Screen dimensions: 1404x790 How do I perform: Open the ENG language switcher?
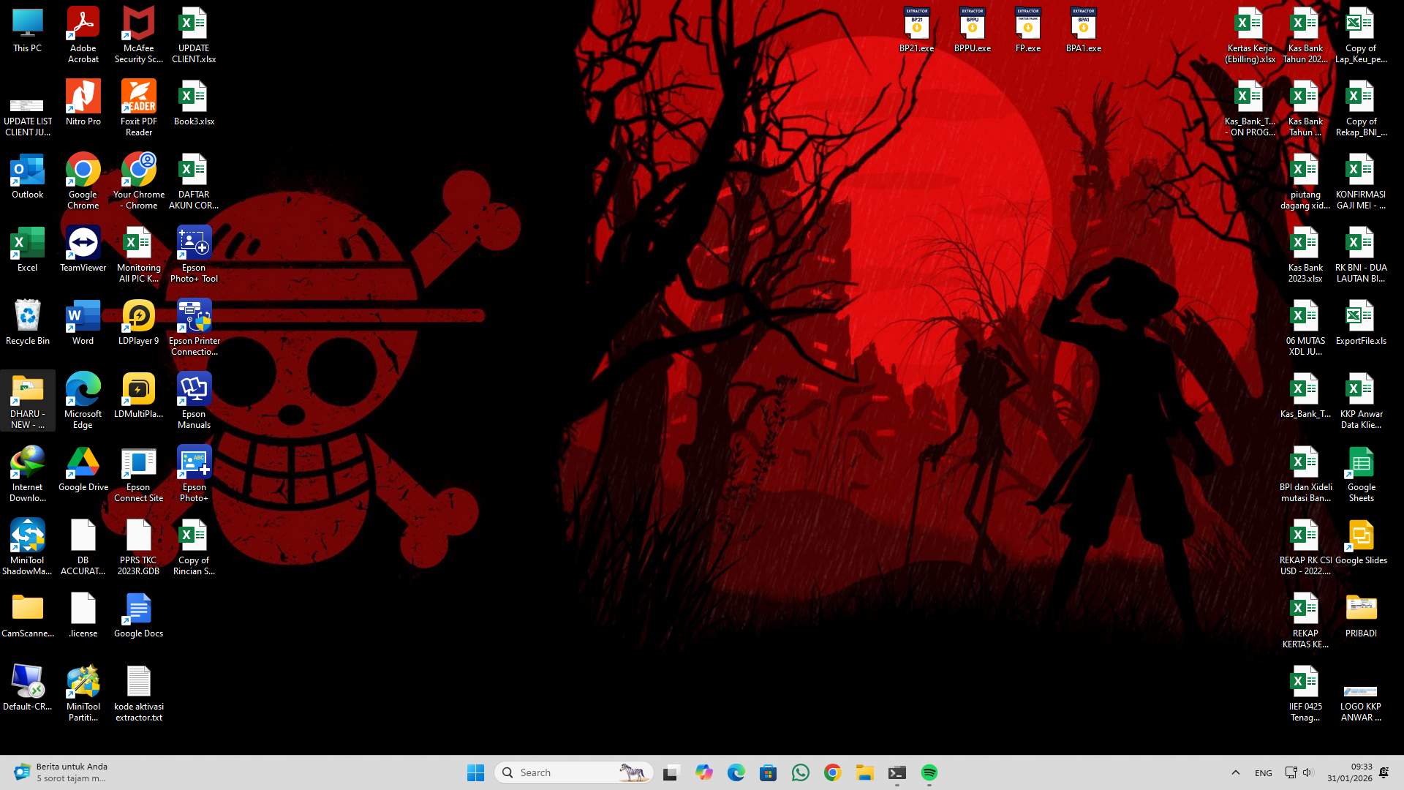pyautogui.click(x=1263, y=772)
